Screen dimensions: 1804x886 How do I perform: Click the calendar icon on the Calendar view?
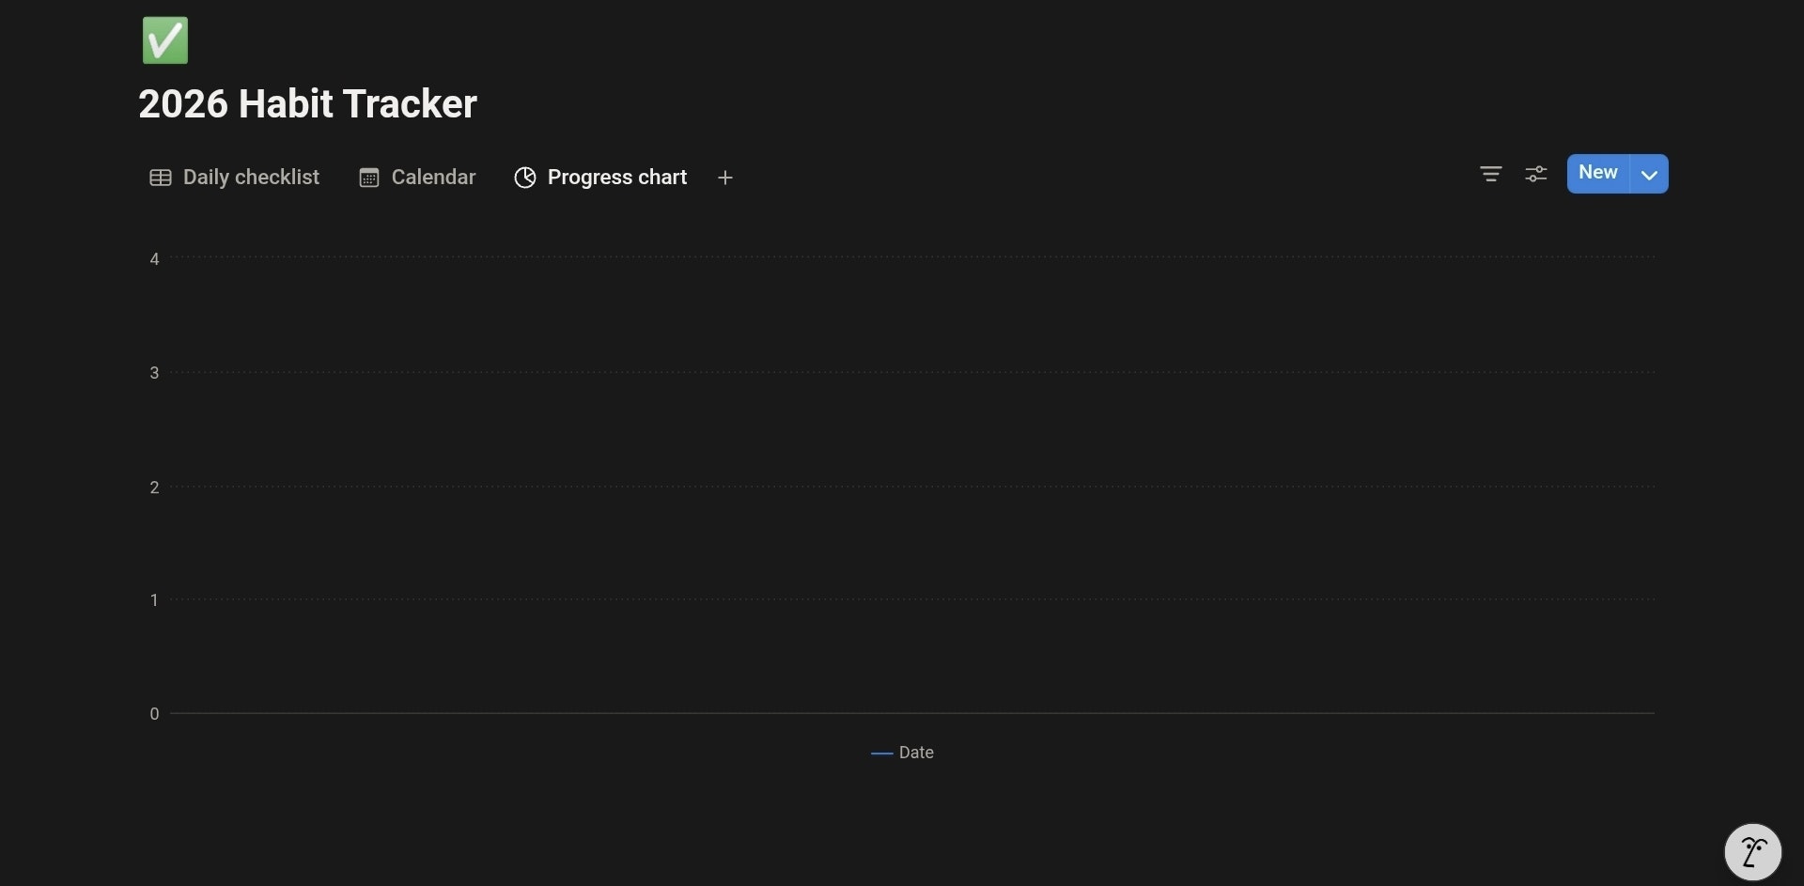coord(368,178)
